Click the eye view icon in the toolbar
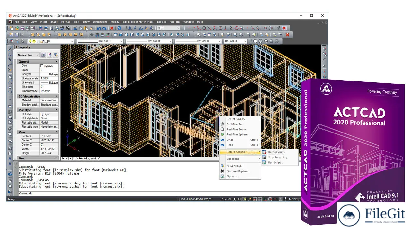The height and width of the screenshot is (231, 411). [92, 34]
